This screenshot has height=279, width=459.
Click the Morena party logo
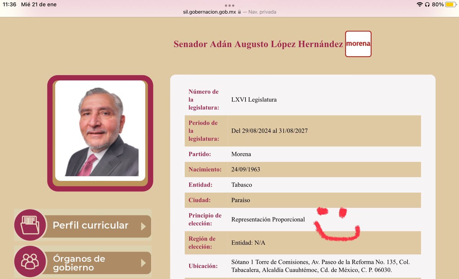(x=358, y=44)
